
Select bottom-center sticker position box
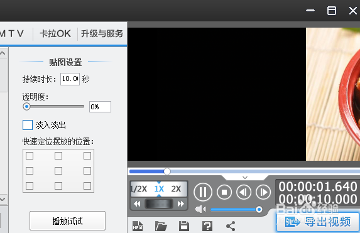pos(58,186)
